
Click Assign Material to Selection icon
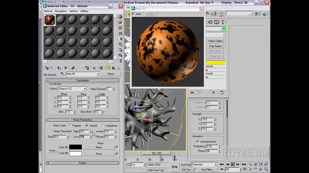59,68
